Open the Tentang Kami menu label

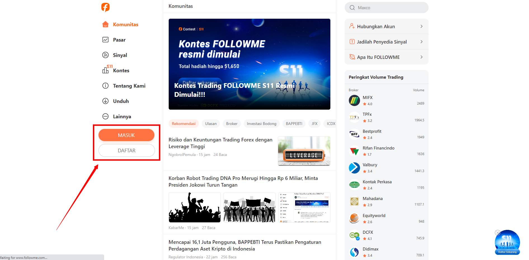tap(129, 86)
